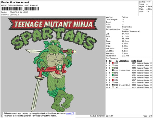This screenshot has height=118, width=153.
Task: Select the red swatch beside stitch count 4447
Action: [x=113, y=63]
